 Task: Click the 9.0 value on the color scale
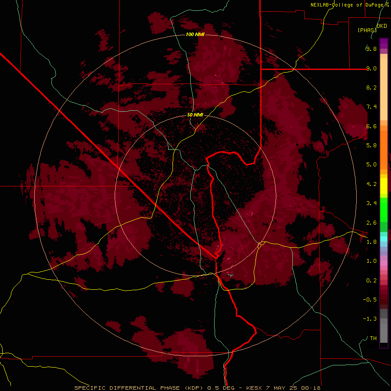371,68
